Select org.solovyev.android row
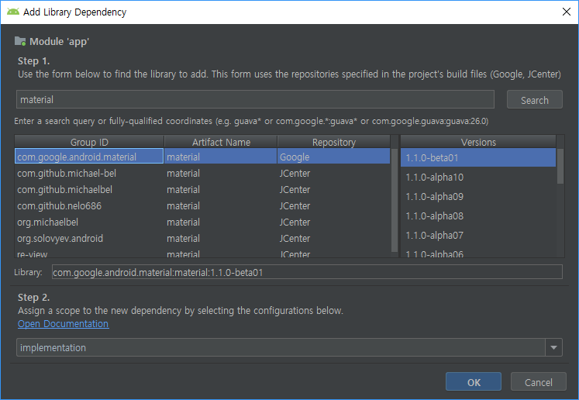 pyautogui.click(x=202, y=238)
